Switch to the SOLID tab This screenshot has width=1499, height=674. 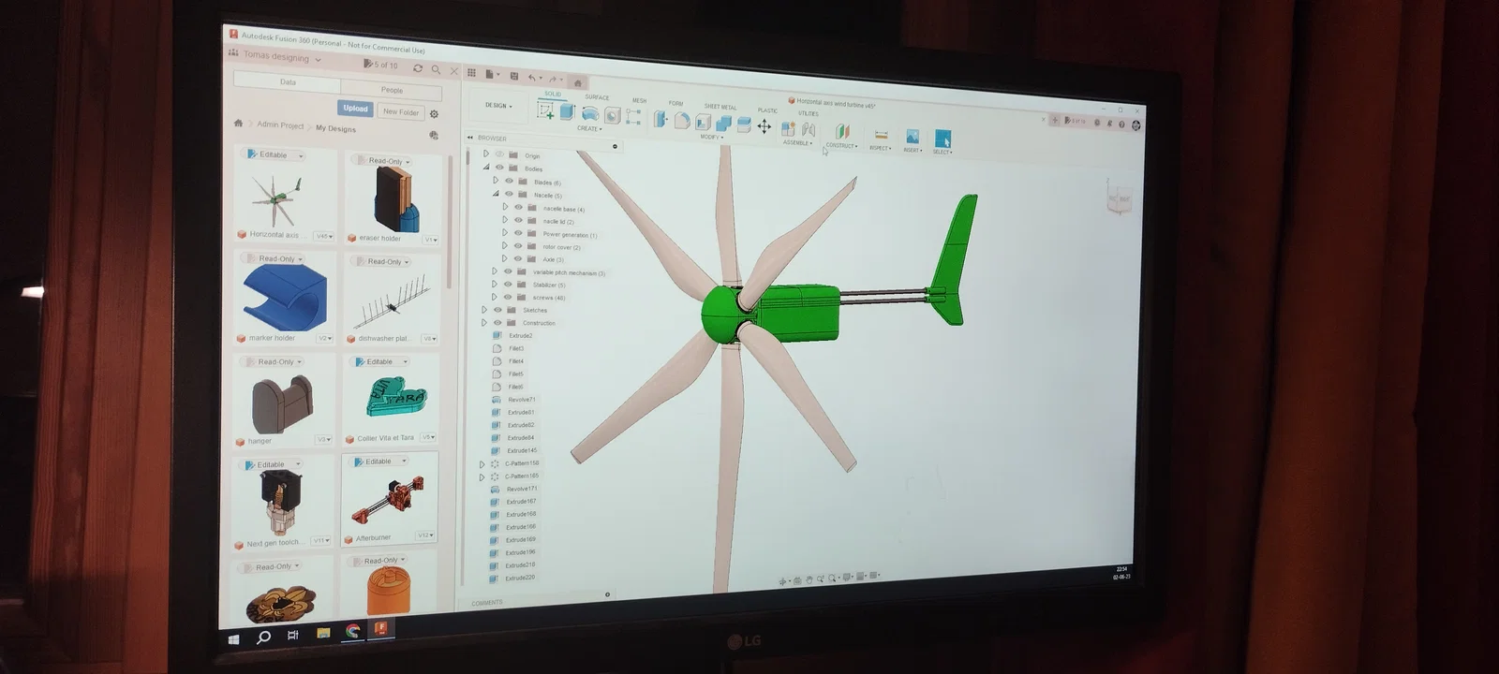tap(553, 94)
